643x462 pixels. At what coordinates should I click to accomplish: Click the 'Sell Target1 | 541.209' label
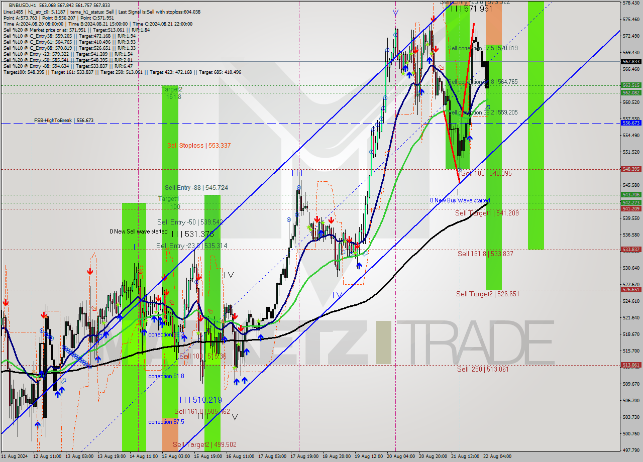click(487, 213)
